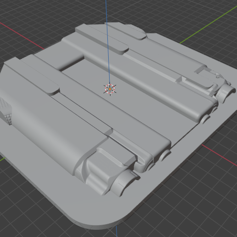Click the green Y-axis line at the upper right
Viewport: 237px width, 237px height.
click(x=208, y=25)
